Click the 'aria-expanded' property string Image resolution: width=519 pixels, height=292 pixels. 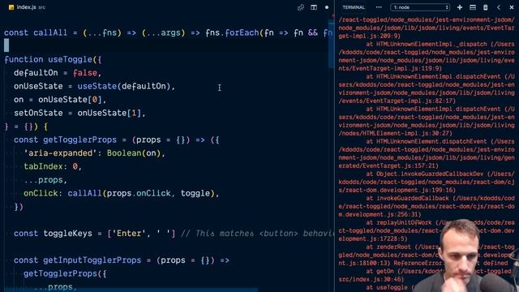coord(60,153)
